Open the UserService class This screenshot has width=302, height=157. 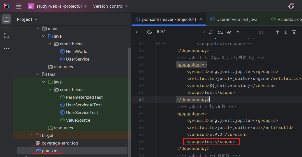[75, 59]
